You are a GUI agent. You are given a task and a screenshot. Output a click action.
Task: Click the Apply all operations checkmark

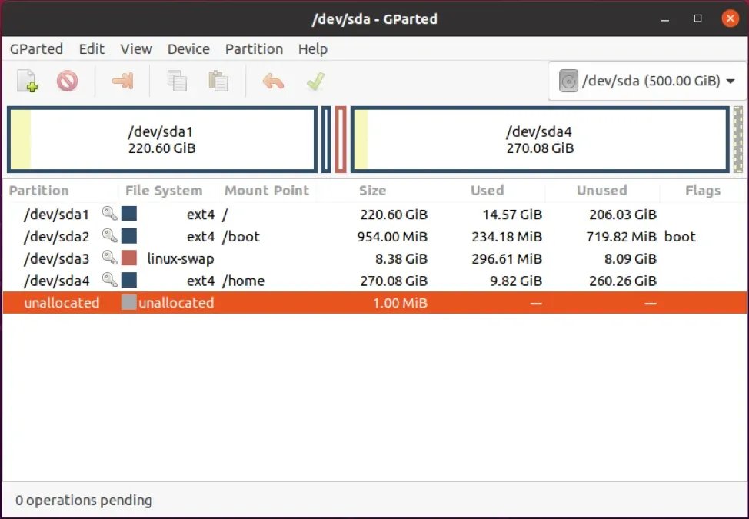coord(315,82)
